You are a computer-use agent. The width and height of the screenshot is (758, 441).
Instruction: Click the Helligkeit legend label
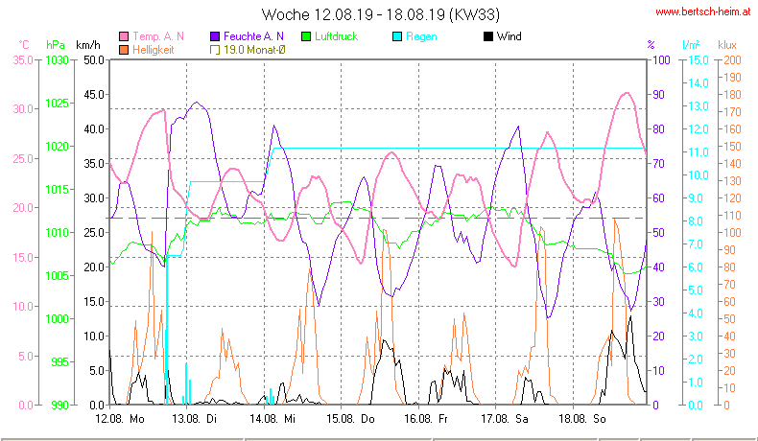153,50
